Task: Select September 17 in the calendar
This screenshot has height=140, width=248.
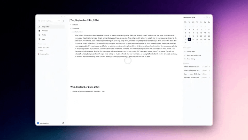Action: [189, 36]
